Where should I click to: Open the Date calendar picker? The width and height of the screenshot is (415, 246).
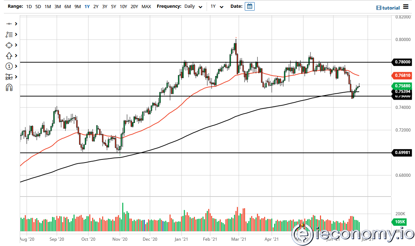click(x=250, y=6)
